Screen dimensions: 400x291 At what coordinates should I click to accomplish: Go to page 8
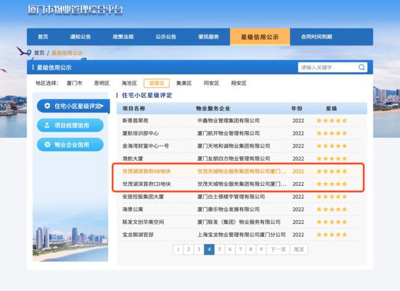250,249
